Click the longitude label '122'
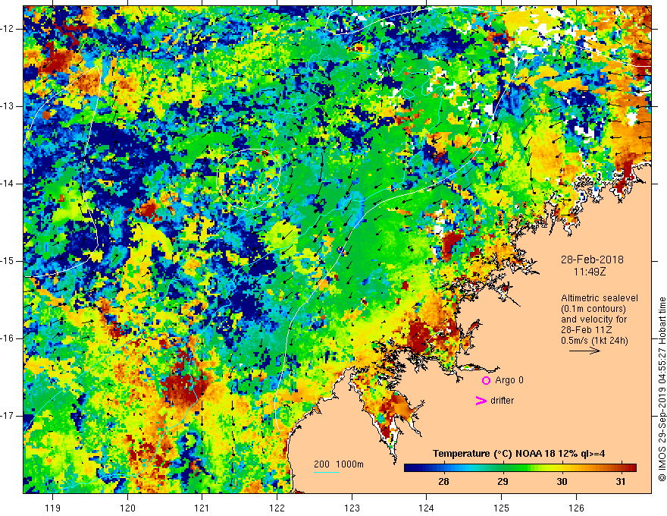This screenshot has width=667, height=516. (277, 508)
